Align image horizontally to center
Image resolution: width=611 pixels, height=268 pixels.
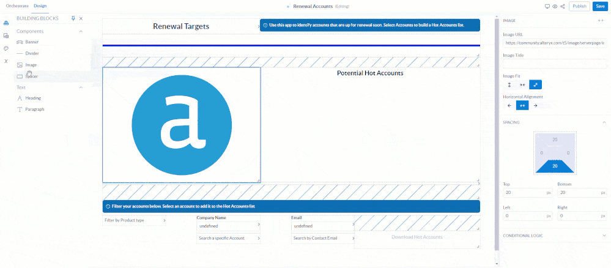click(x=522, y=105)
